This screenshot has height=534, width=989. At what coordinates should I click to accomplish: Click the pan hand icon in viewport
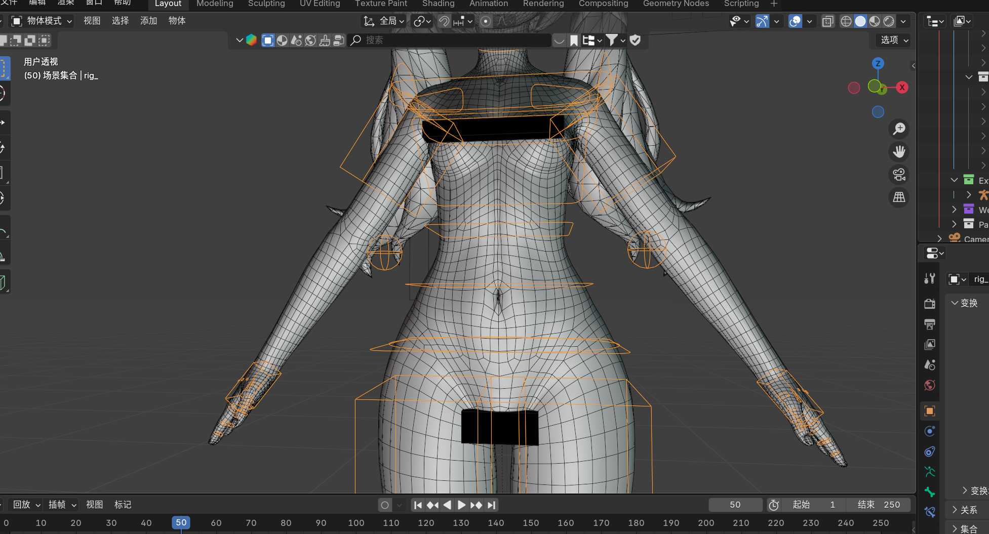(899, 152)
